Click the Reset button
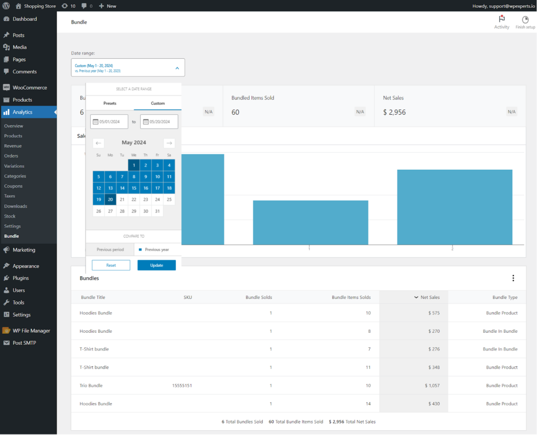The image size is (537, 435). pos(111,265)
